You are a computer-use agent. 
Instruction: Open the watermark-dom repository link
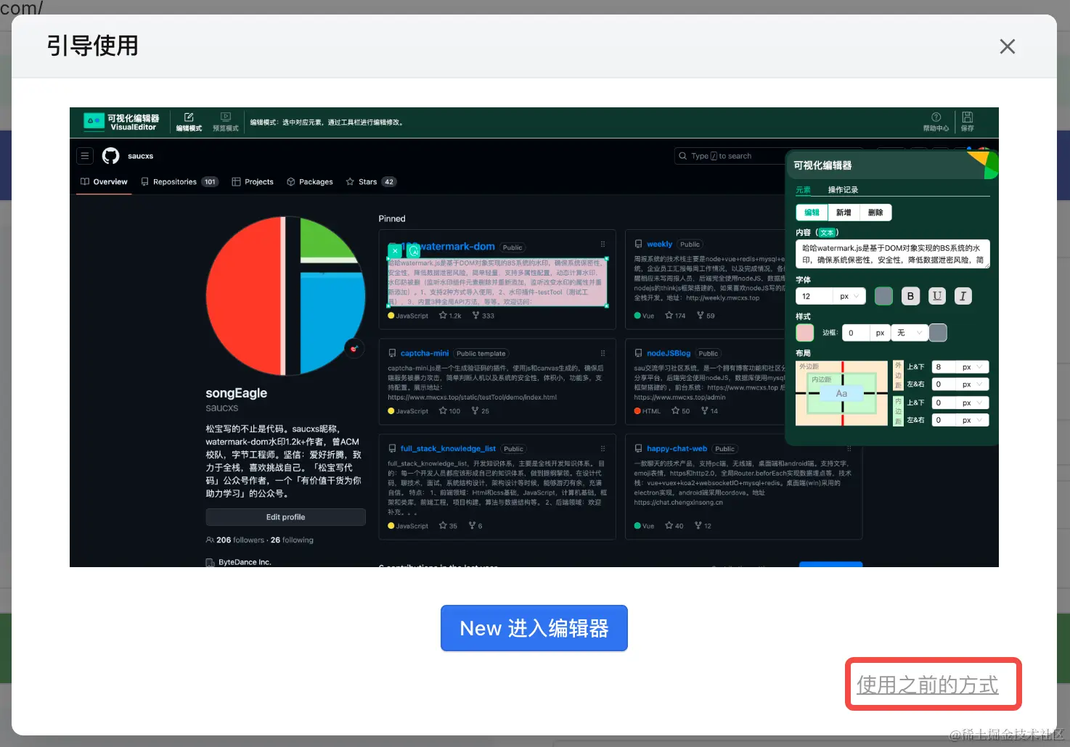(455, 247)
